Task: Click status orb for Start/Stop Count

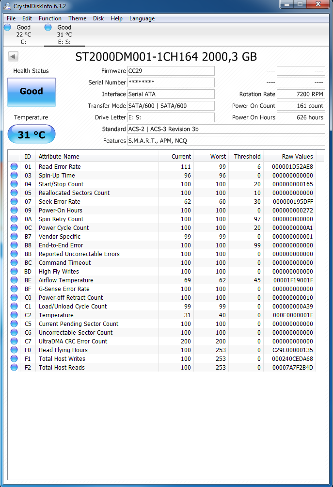Action: coord(14,184)
